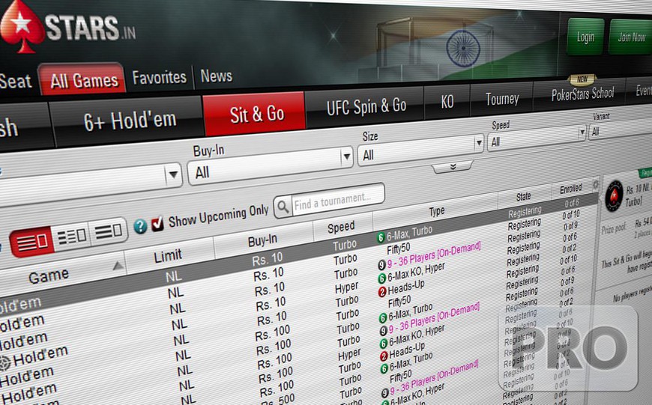Select the first '9 - 36 Players [On-Demand]' entry
Viewport: 652px width, 405px height.
coord(434,255)
